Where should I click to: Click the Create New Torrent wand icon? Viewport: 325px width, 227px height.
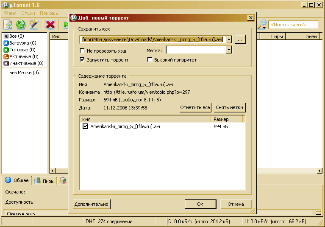[34, 25]
